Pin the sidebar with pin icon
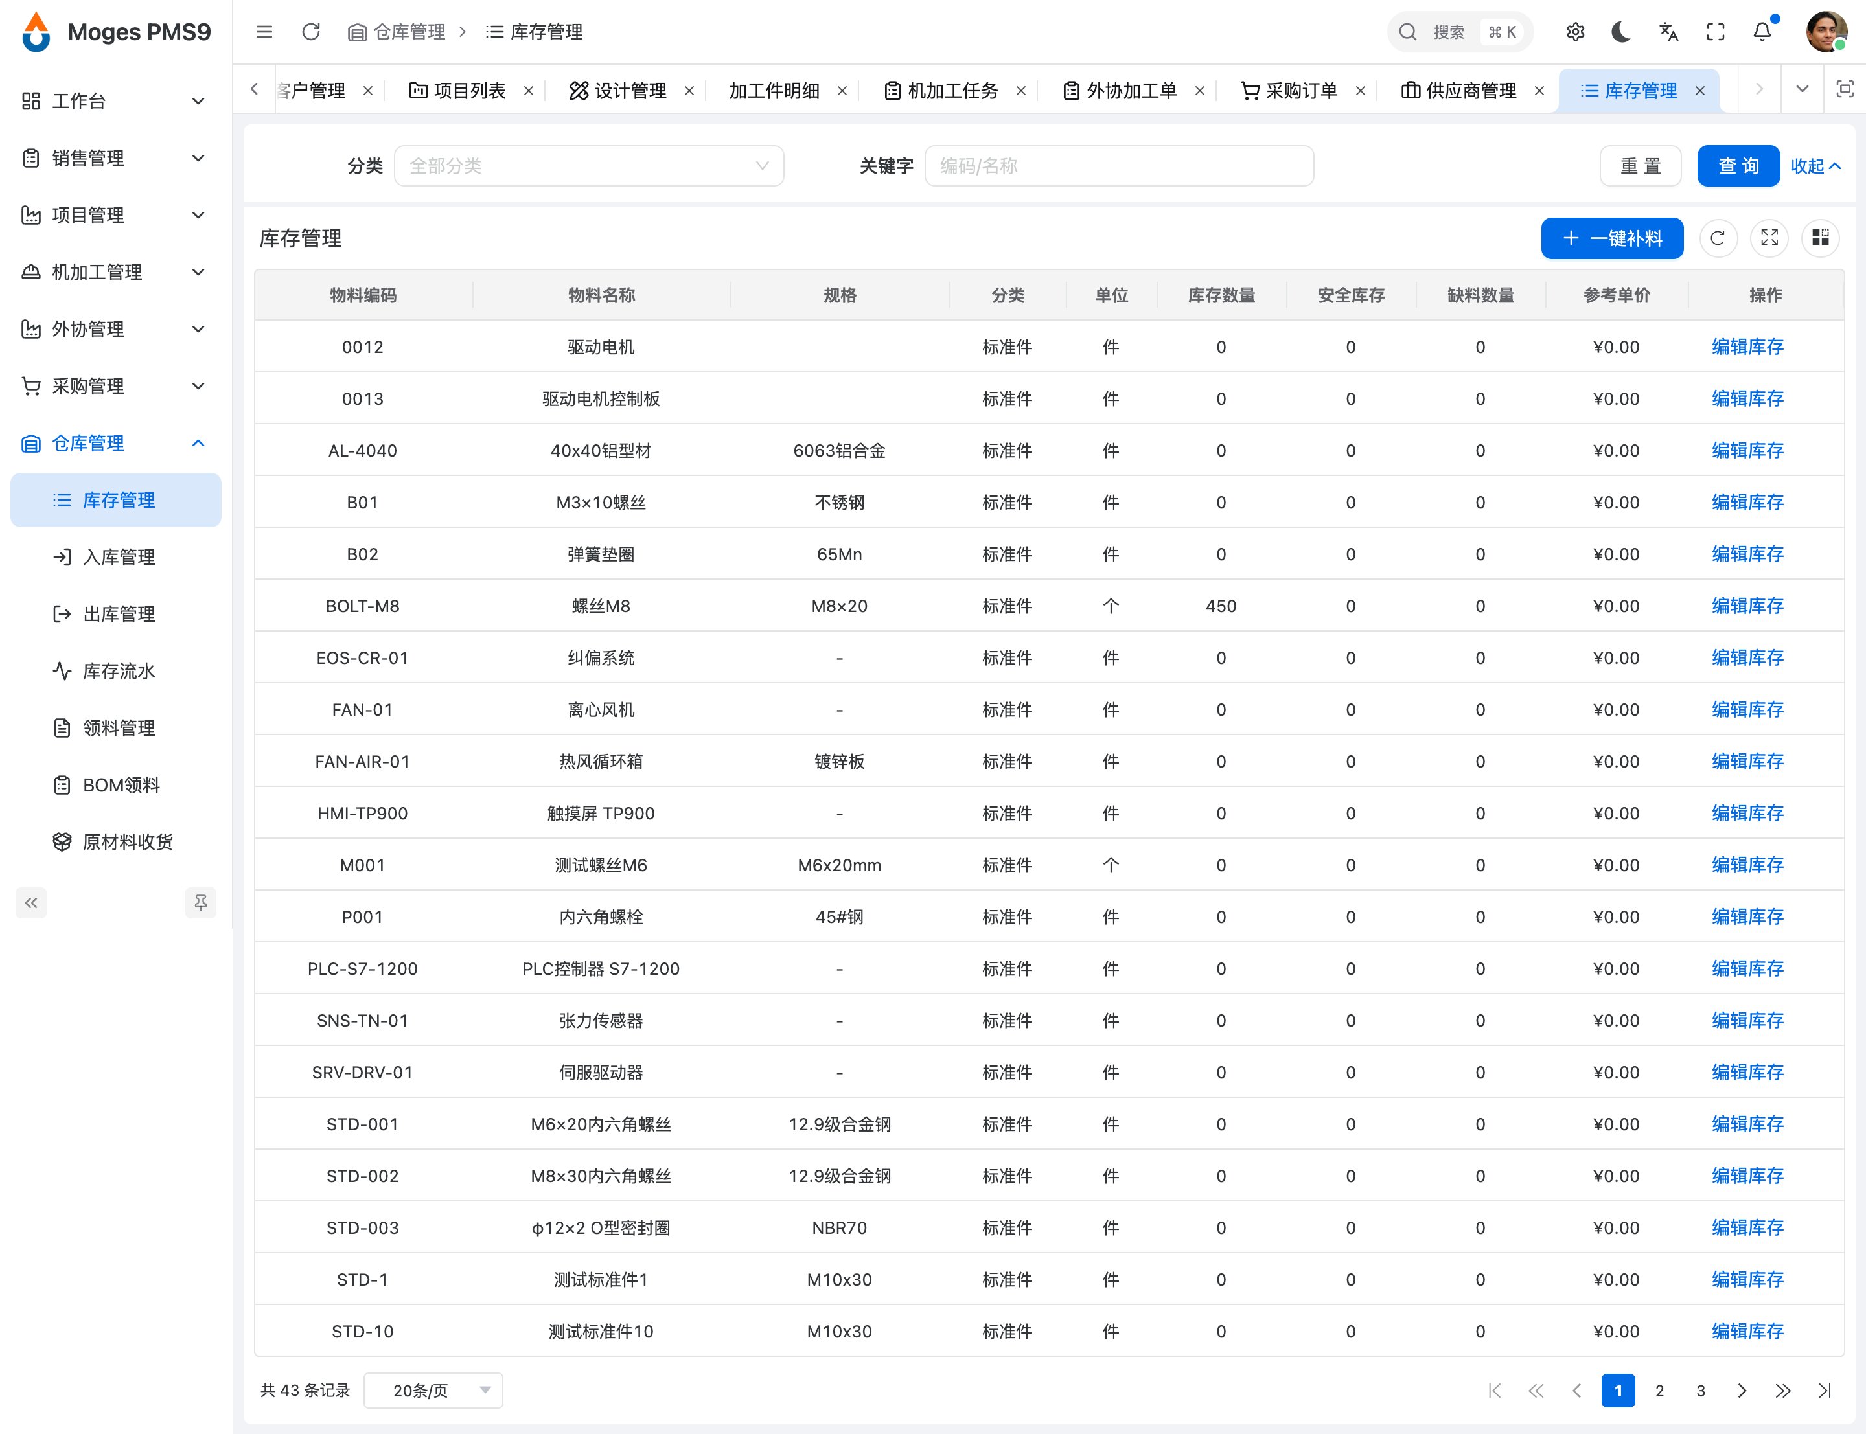 click(201, 903)
